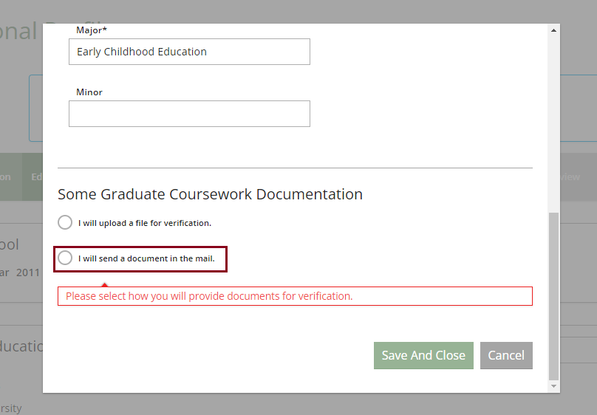Click the scrollbar track above the thumb

click(553, 118)
